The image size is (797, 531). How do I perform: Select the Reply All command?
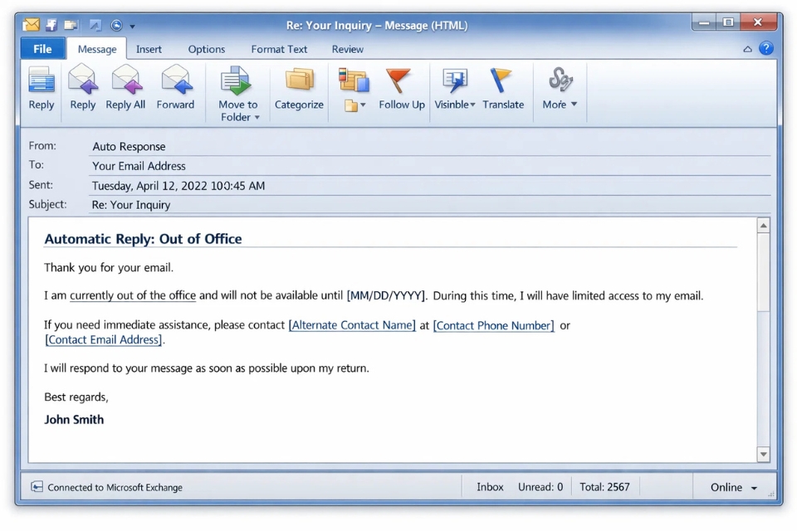pyautogui.click(x=125, y=89)
